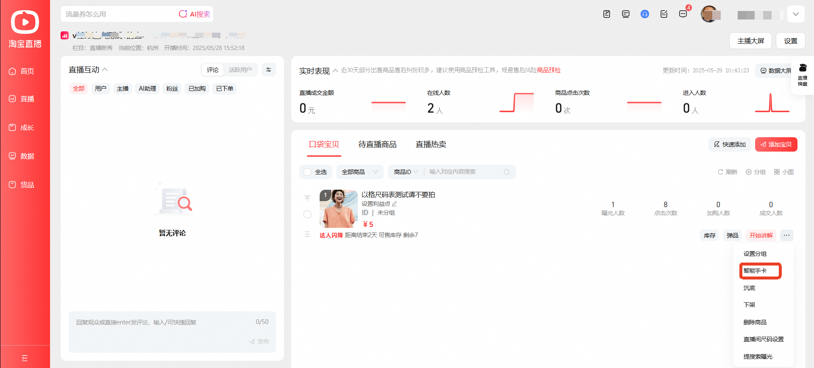Click the 快速添加 button
The height and width of the screenshot is (368, 814).
[730, 144]
